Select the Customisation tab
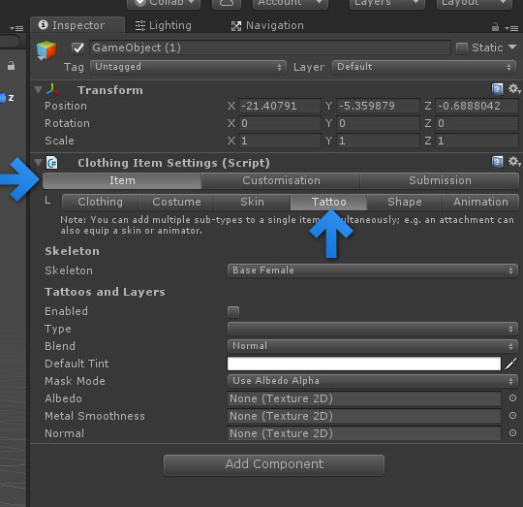The image size is (523, 507). 281,180
